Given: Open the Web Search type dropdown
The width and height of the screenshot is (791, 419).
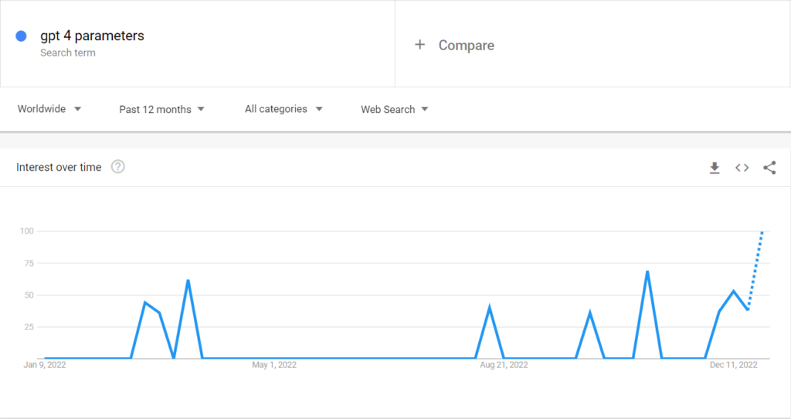Looking at the screenshot, I should (395, 110).
